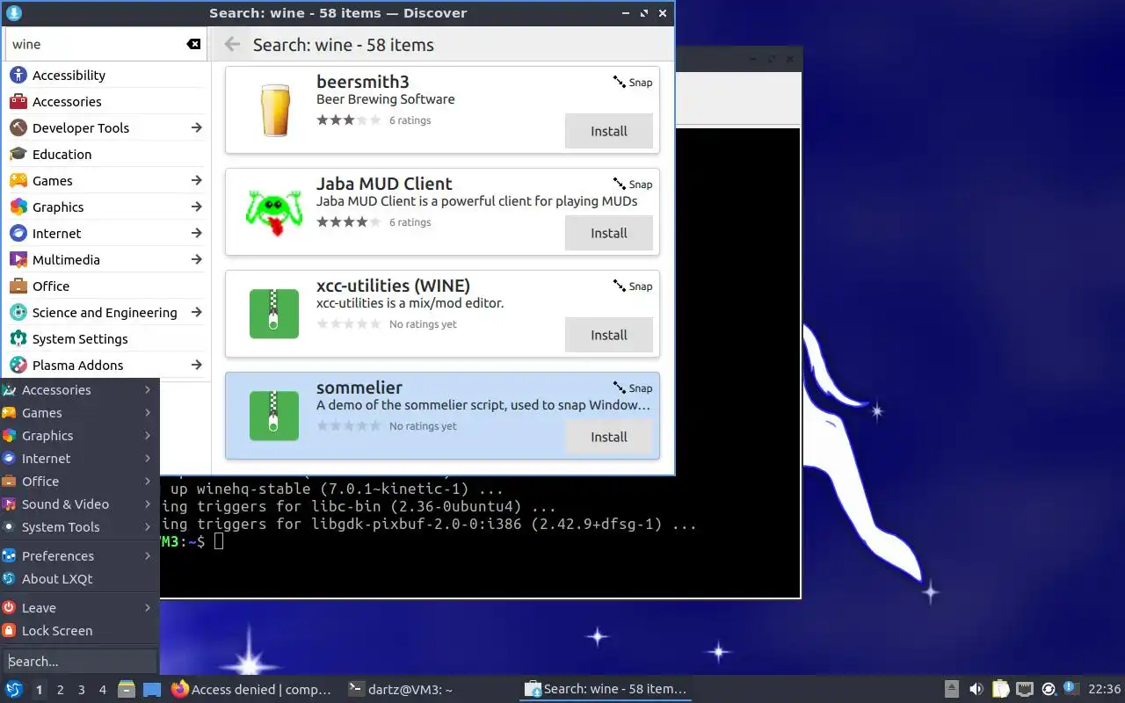Click the volume speaker tray icon

click(x=976, y=689)
